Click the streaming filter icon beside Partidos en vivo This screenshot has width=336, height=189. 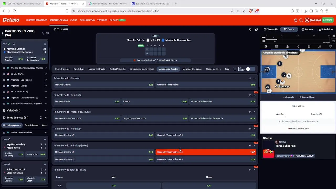(x=47, y=33)
